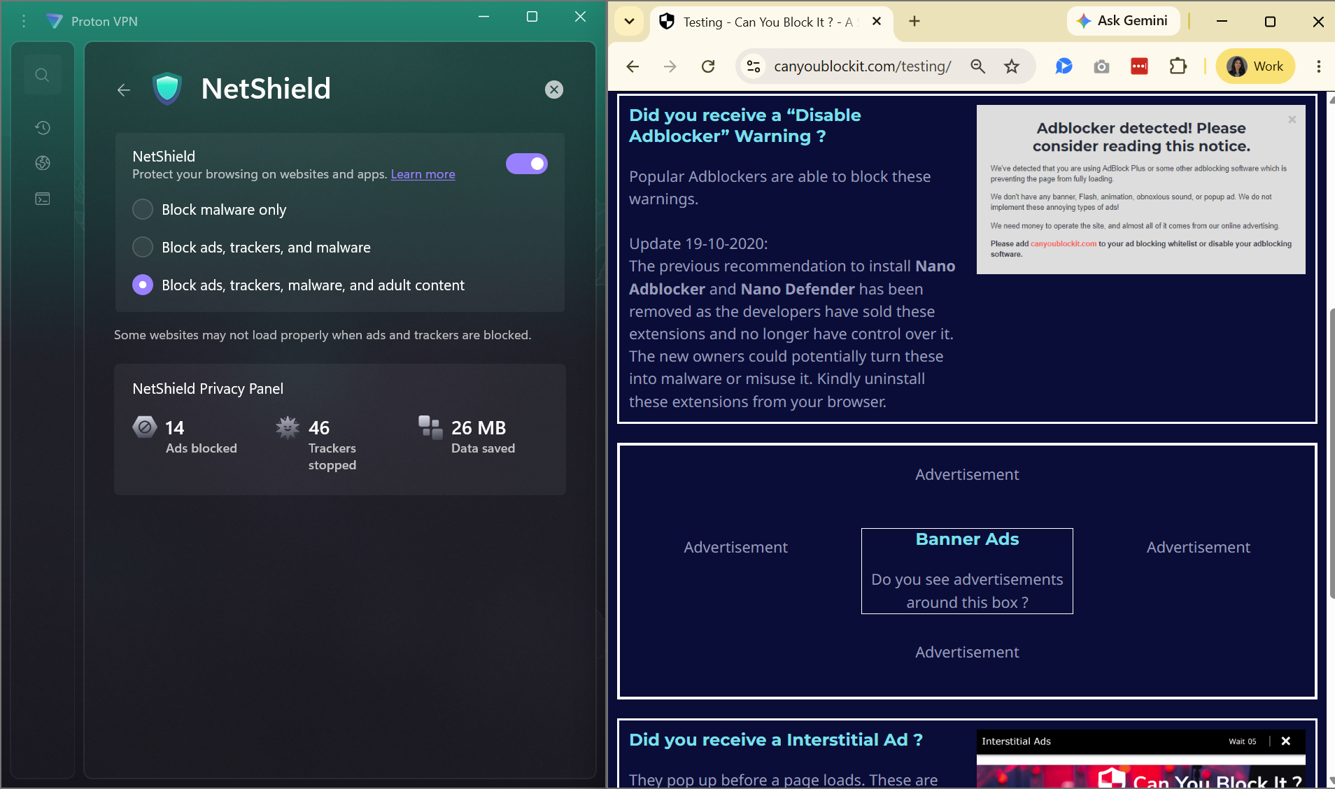Open the Proton VPN three-dot menu
Image resolution: width=1335 pixels, height=789 pixels.
(24, 22)
